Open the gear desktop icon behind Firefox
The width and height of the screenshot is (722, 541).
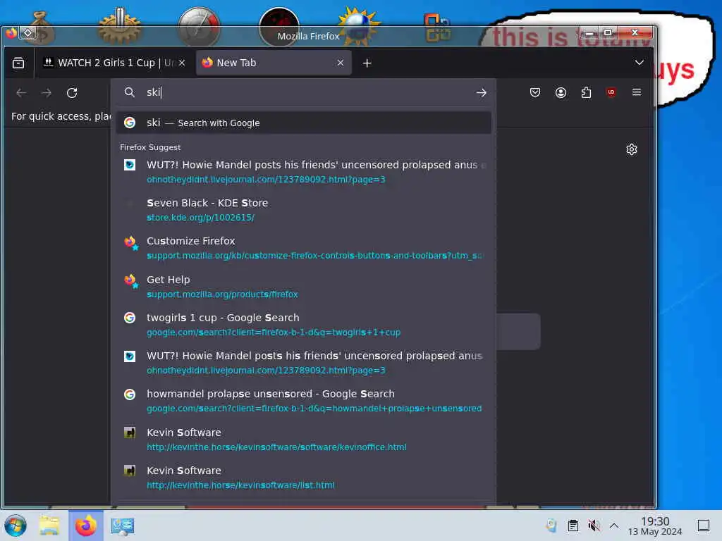point(120,27)
